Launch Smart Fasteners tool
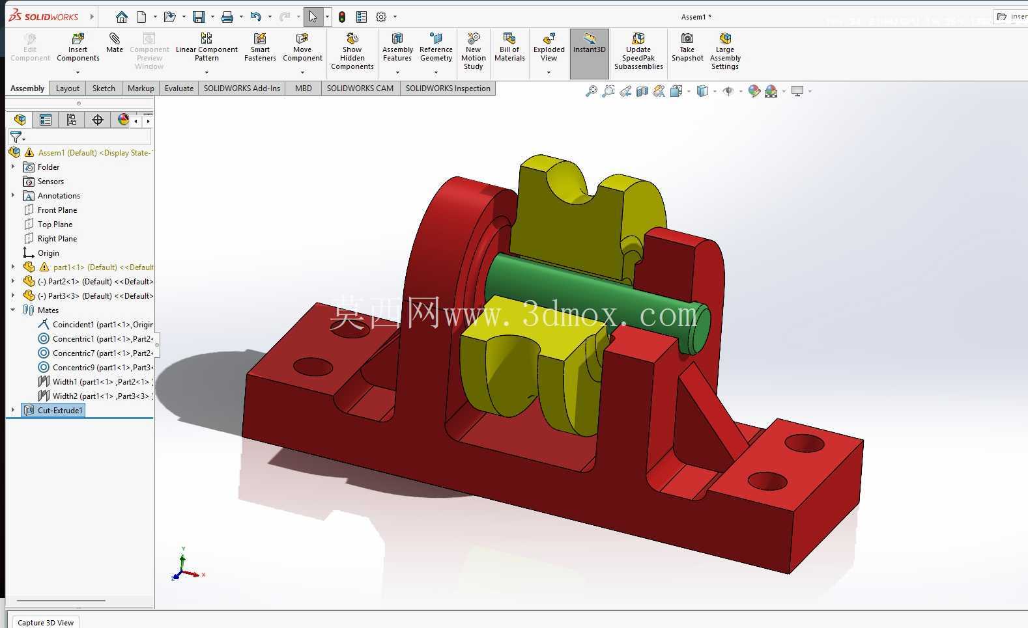This screenshot has width=1028, height=628. (x=260, y=48)
